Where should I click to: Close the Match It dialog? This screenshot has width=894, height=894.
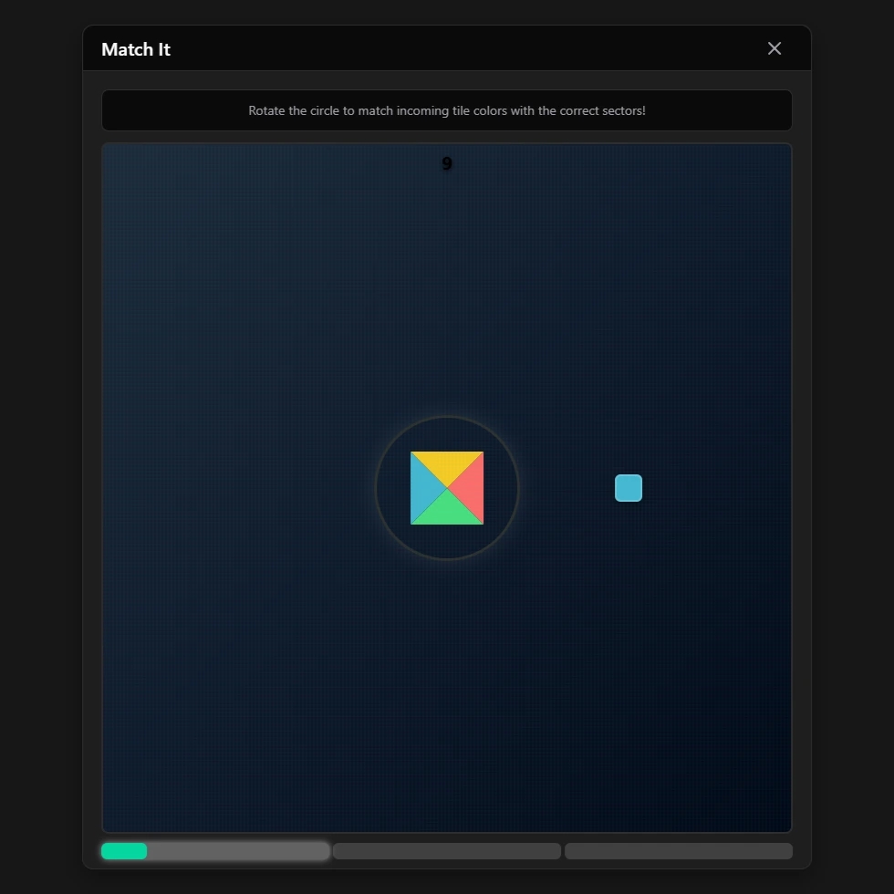(x=774, y=48)
